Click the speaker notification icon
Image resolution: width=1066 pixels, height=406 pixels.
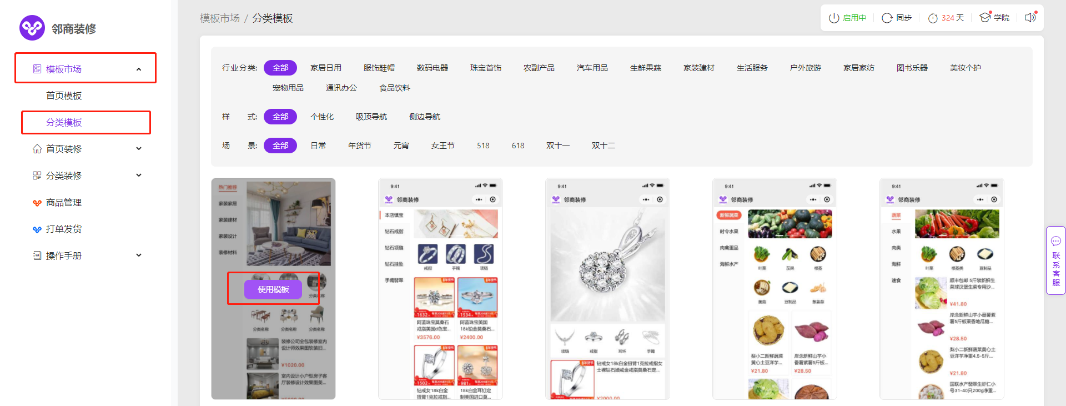point(1030,17)
